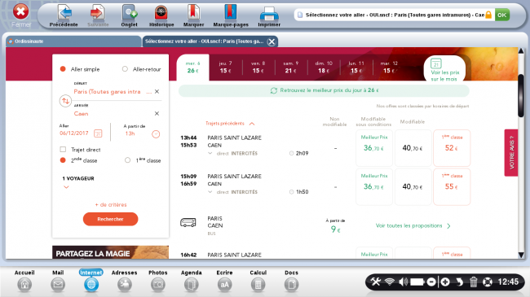This screenshot has width=530, height=297.
Task: Select the 1ère classe radio button
Action: (127, 160)
